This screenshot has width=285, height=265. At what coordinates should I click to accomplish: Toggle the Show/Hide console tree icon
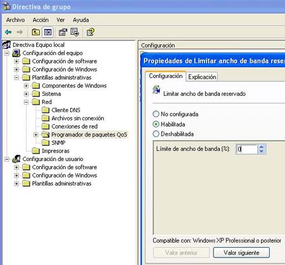[x=47, y=32]
